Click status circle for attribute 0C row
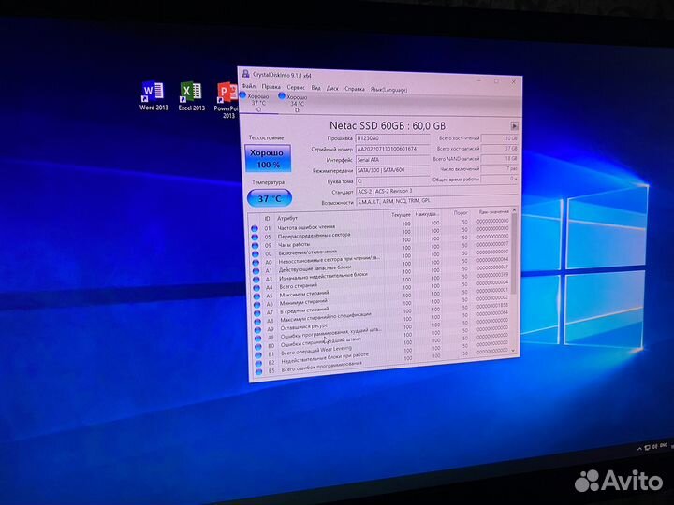Viewport: 674px width, 505px height. click(256, 254)
